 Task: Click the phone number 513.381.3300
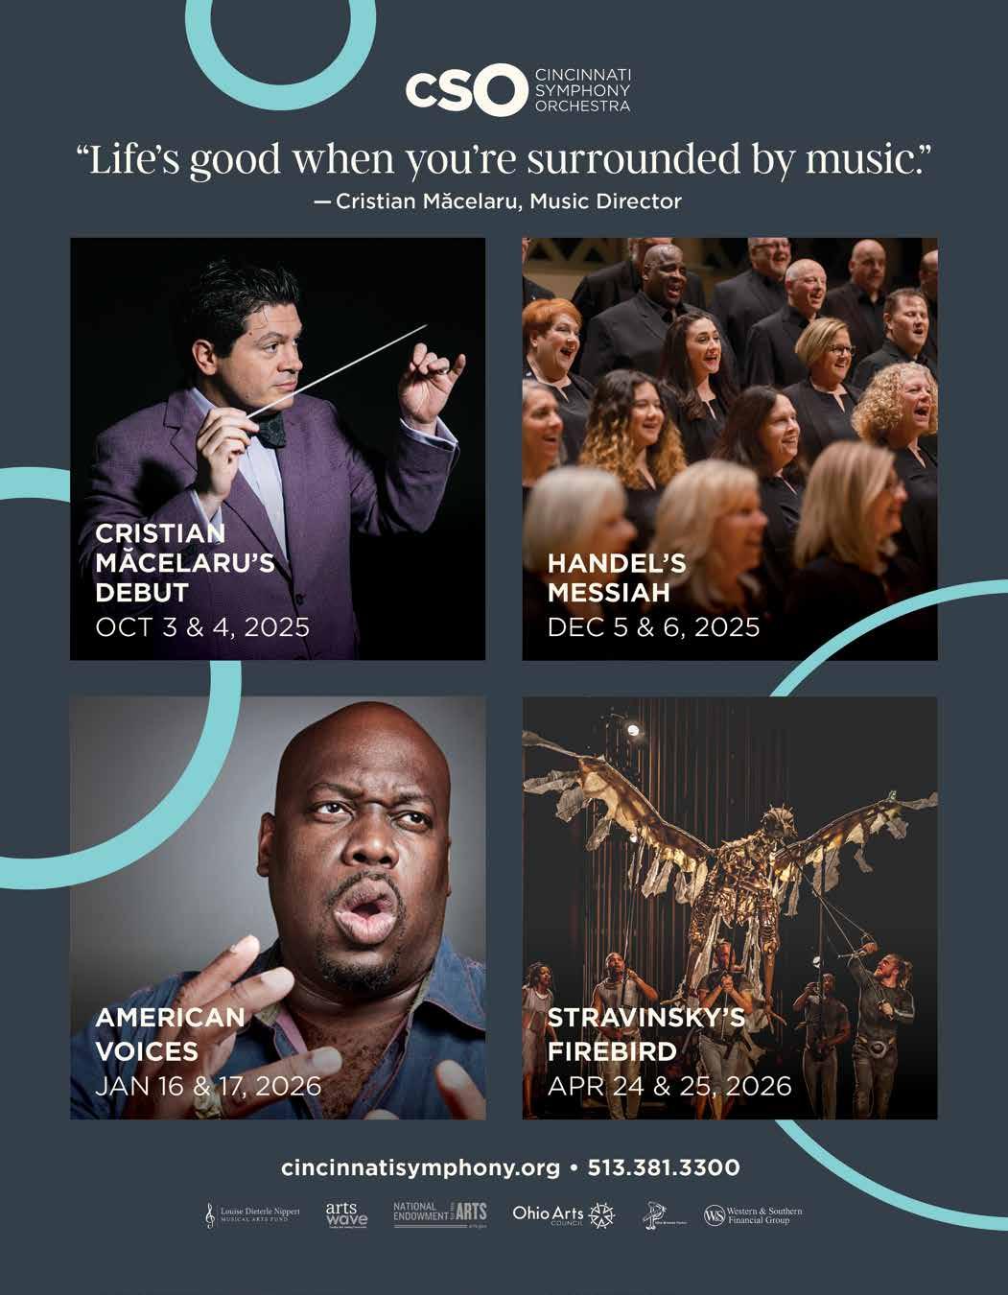point(664,1168)
